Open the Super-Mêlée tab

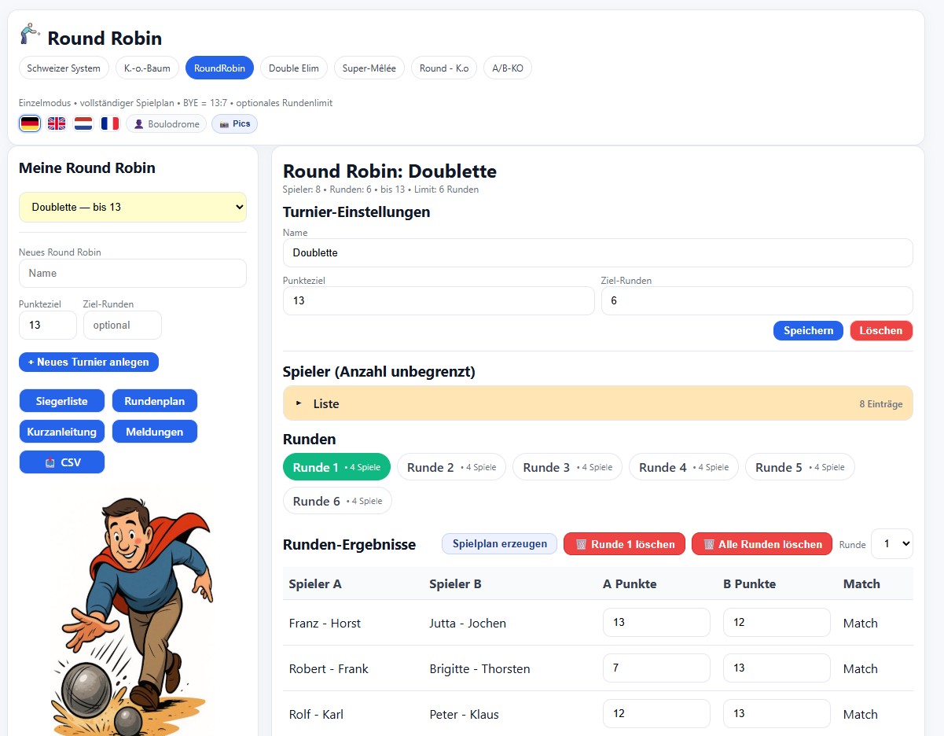coord(369,68)
